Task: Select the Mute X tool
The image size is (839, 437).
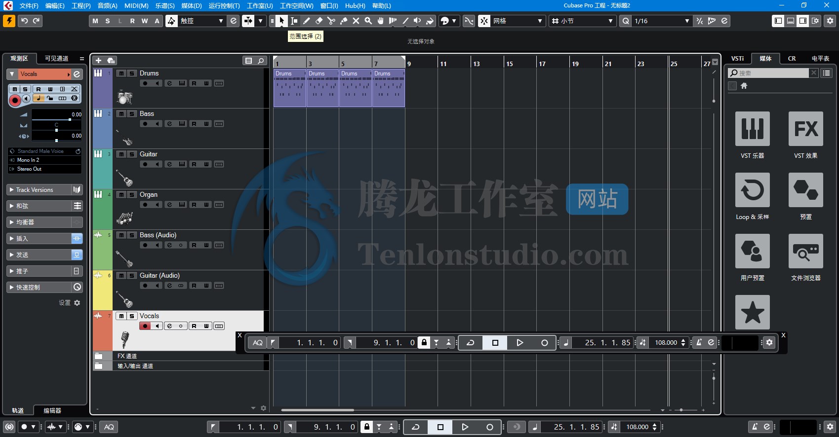Action: 356,21
